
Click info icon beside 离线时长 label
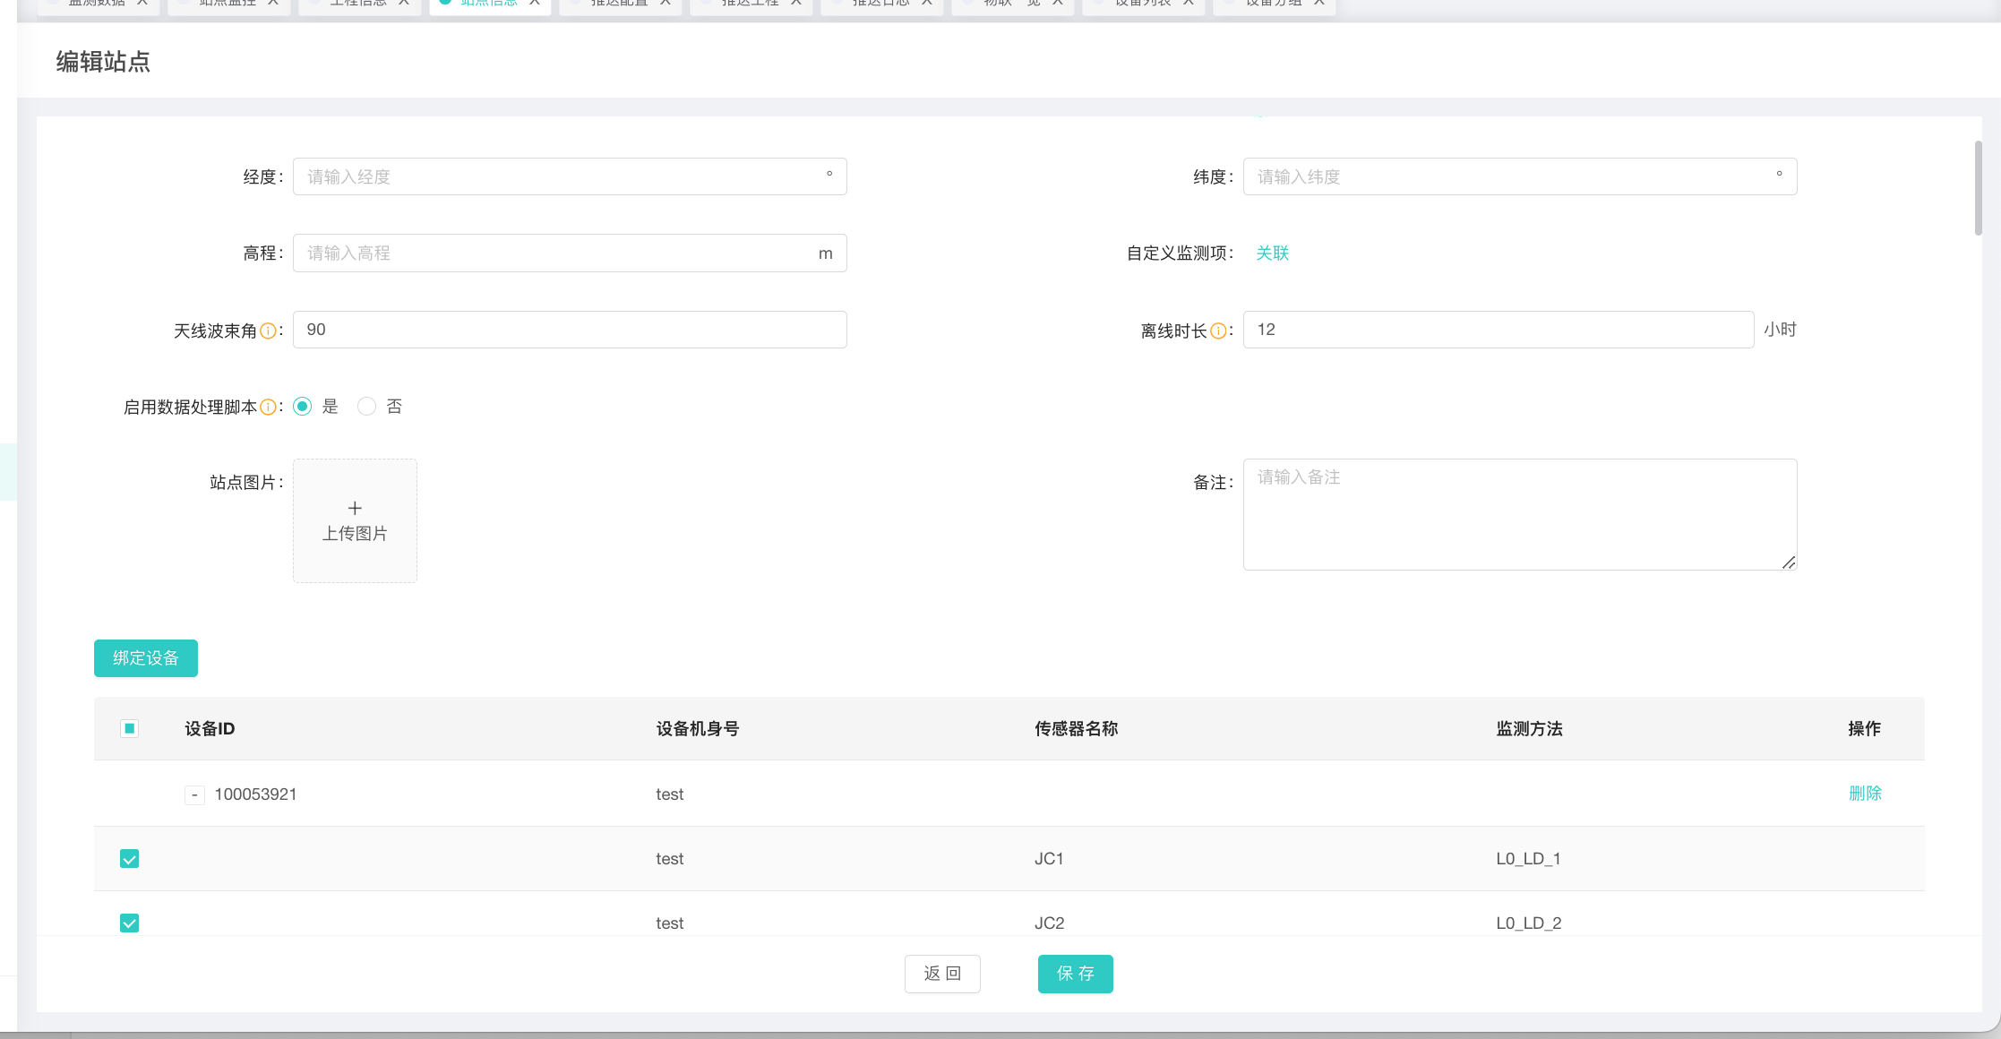[x=1218, y=331]
